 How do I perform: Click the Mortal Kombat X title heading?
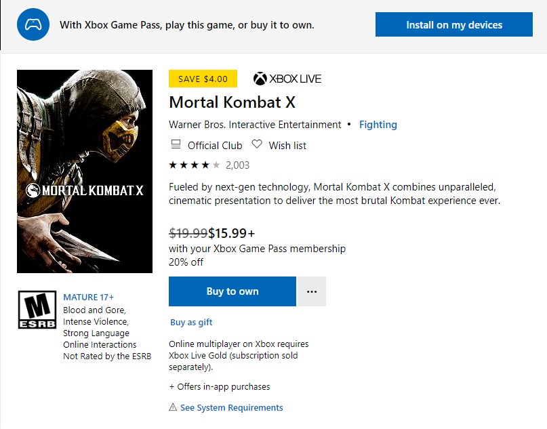click(232, 102)
